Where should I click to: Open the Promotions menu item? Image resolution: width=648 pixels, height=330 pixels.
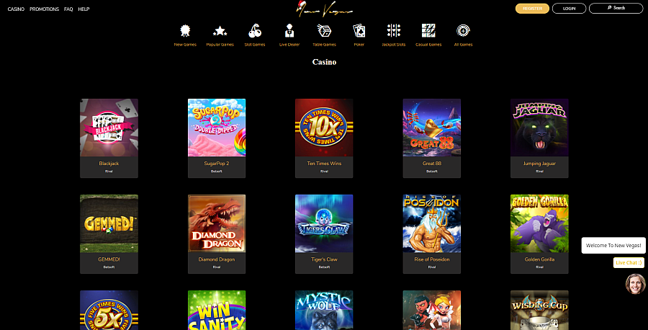point(44,9)
